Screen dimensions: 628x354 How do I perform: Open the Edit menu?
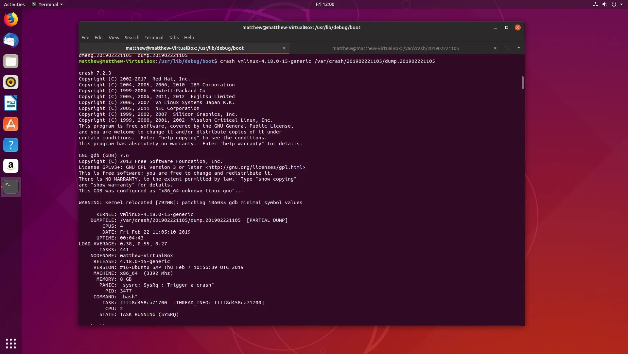pos(98,38)
